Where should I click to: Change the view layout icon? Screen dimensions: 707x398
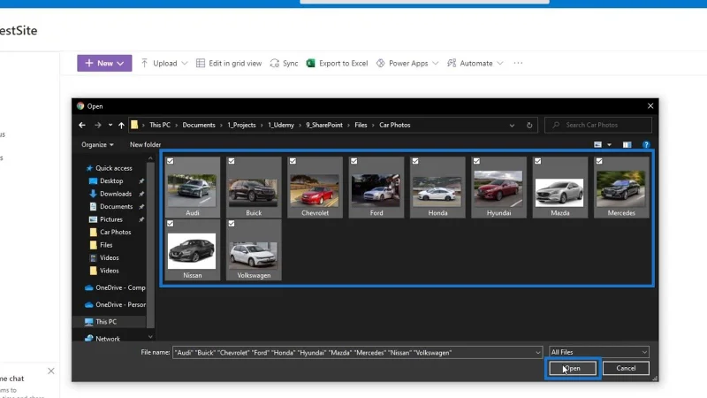tap(598, 144)
